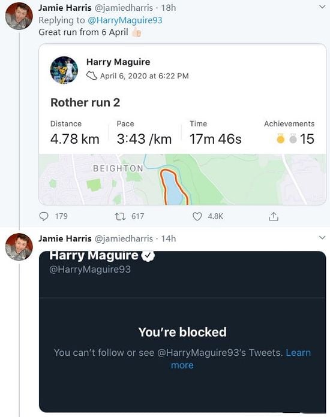Image resolution: width=330 pixels, height=417 pixels.
Task: Expand the first tweet's options chevron
Action: 322,7
